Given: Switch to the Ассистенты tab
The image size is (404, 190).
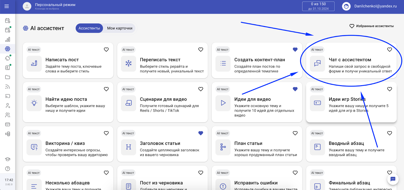Looking at the screenshot, I should point(89,28).
